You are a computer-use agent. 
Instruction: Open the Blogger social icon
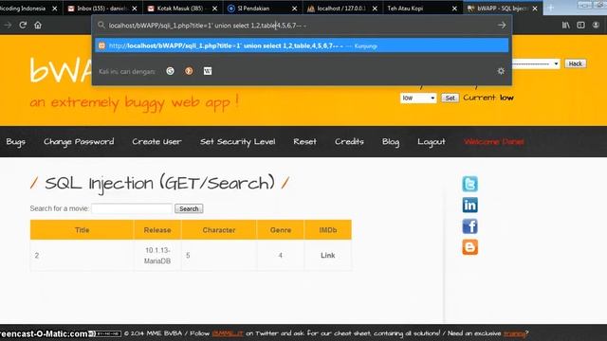pyautogui.click(x=470, y=247)
